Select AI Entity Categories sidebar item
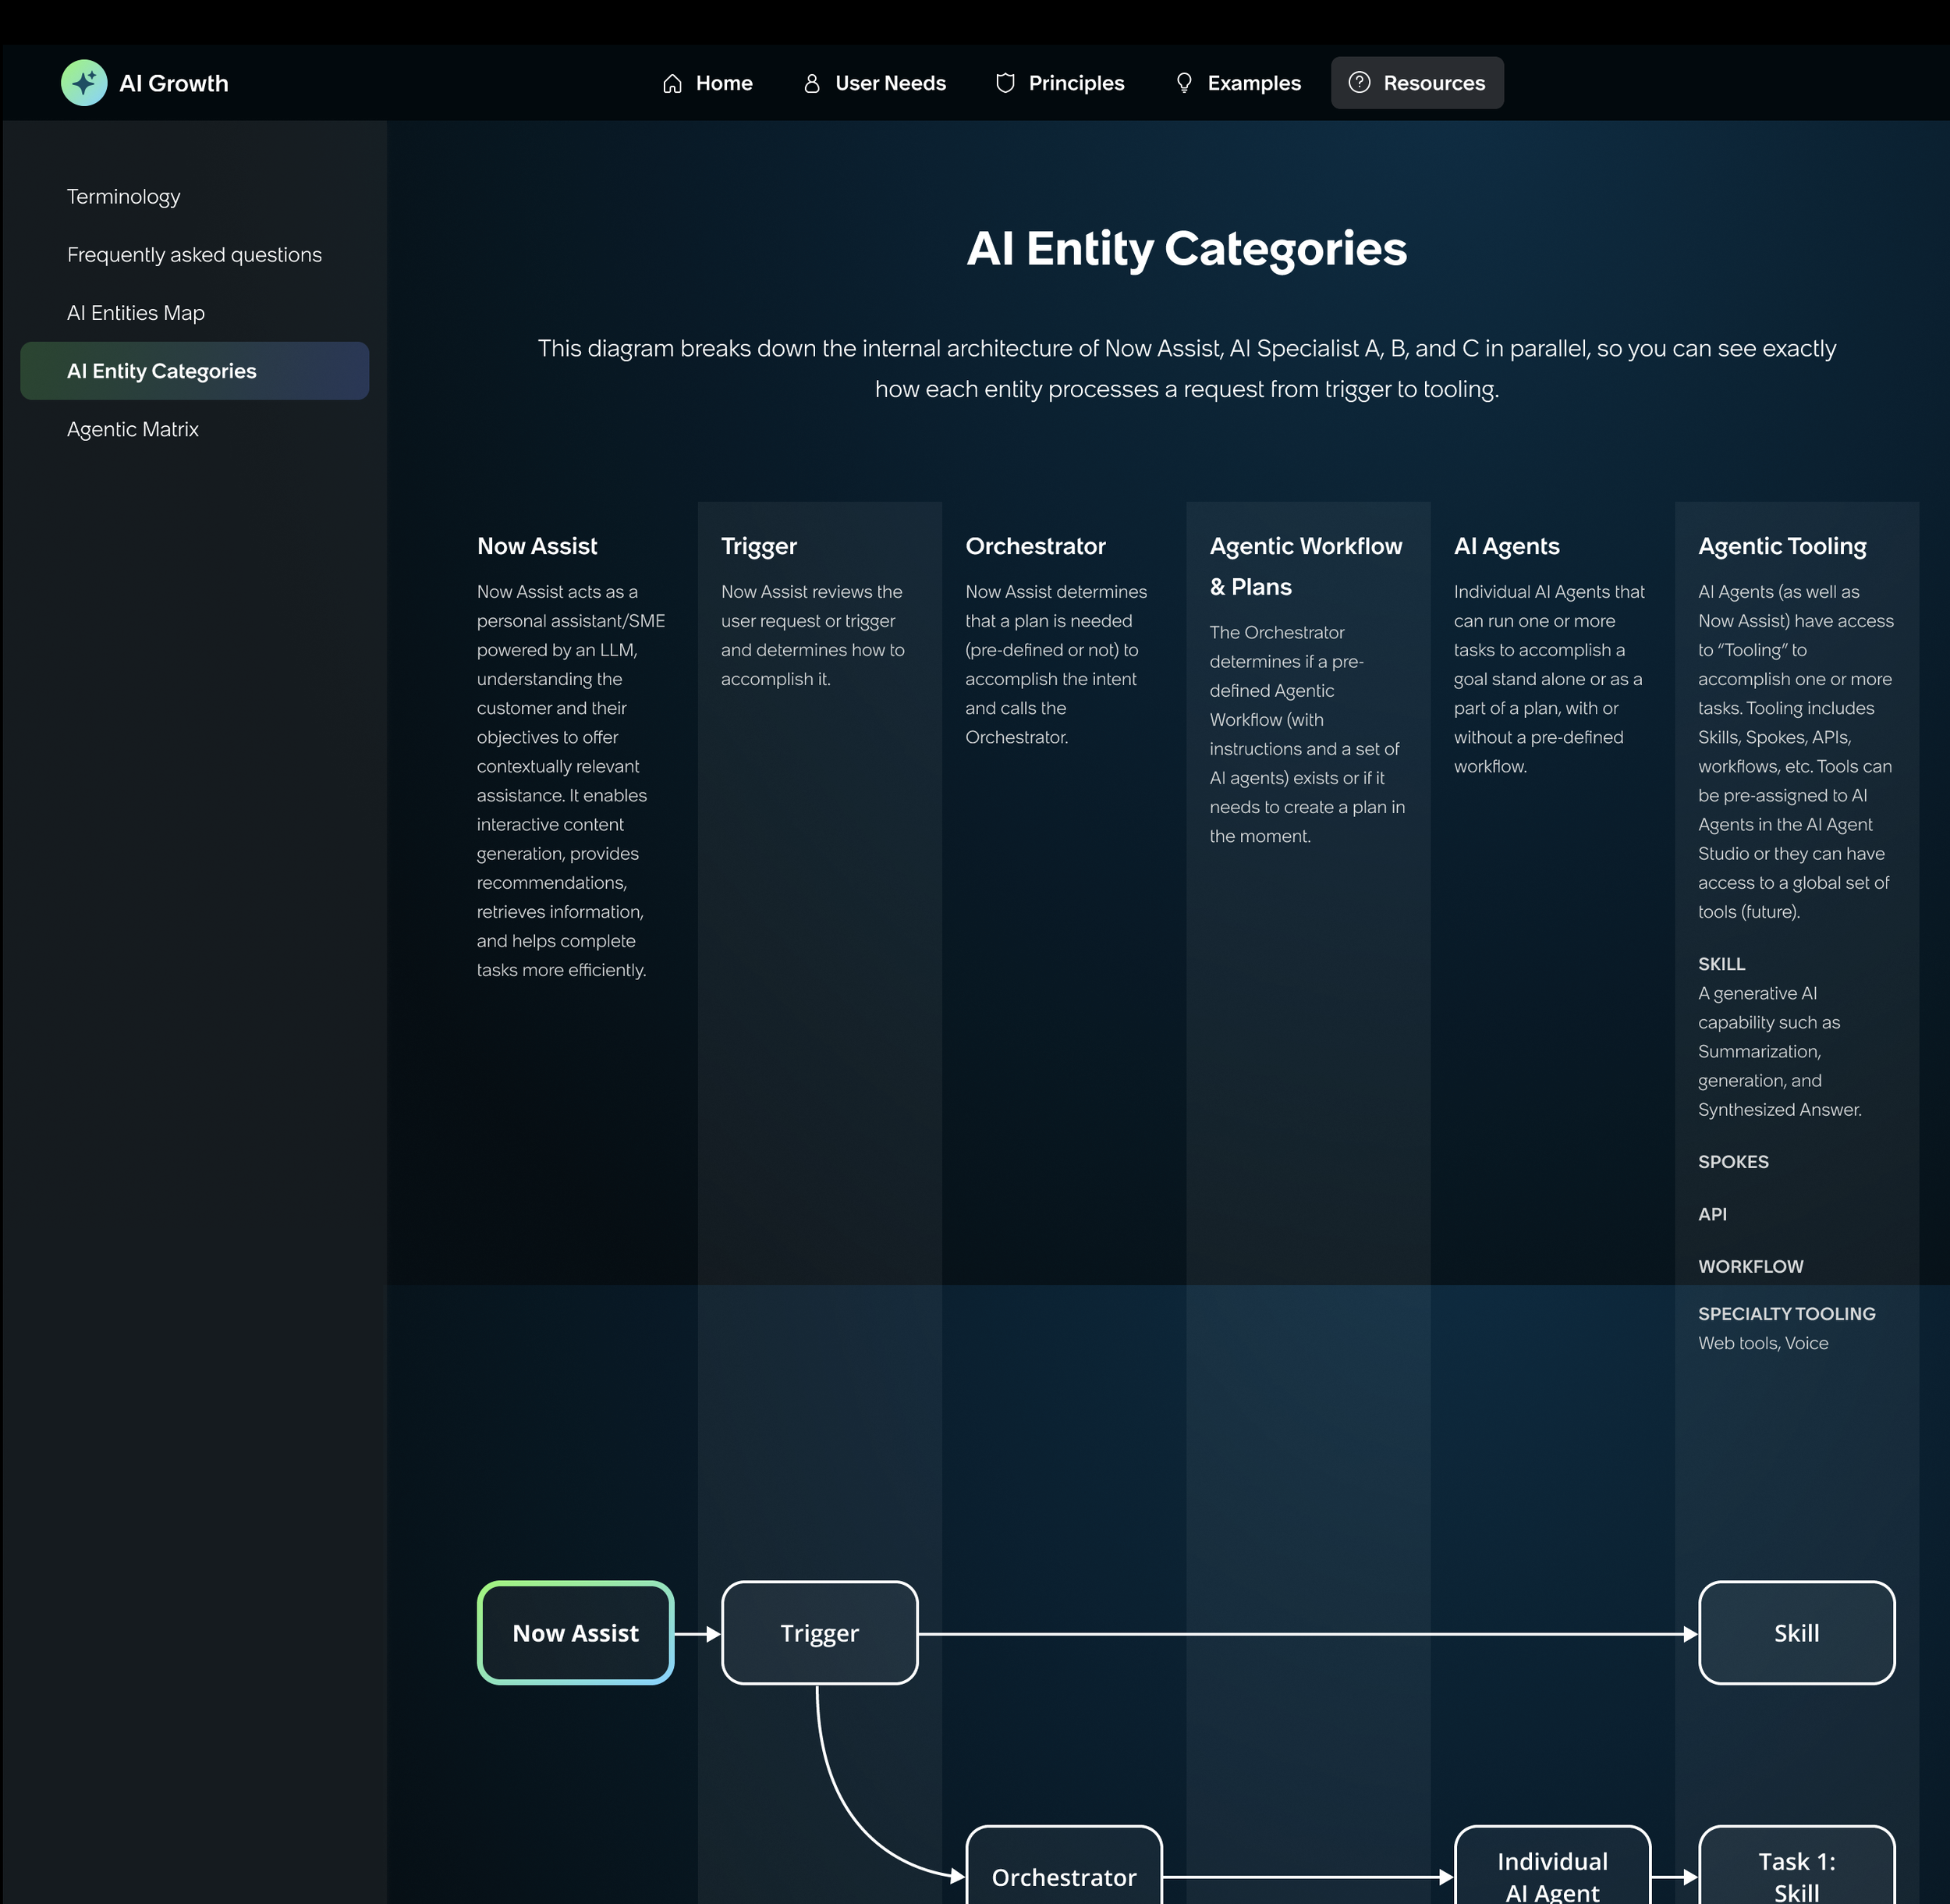Screen dimensions: 1950x1904 coord(161,371)
